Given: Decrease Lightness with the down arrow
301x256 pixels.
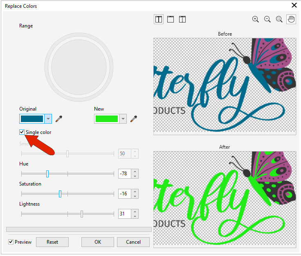Looking at the screenshot, I should point(135,216).
